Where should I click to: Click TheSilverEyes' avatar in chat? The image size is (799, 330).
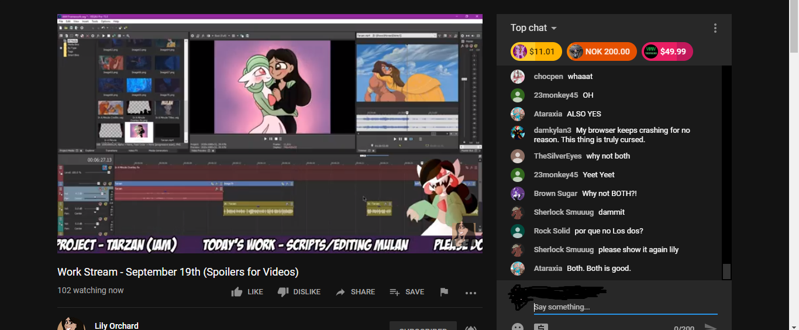[x=518, y=156]
